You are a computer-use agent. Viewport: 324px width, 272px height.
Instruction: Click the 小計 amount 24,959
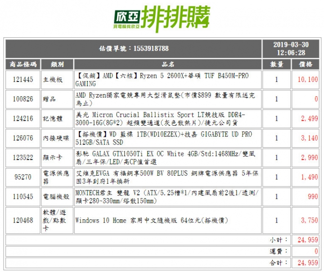[x=308, y=240]
